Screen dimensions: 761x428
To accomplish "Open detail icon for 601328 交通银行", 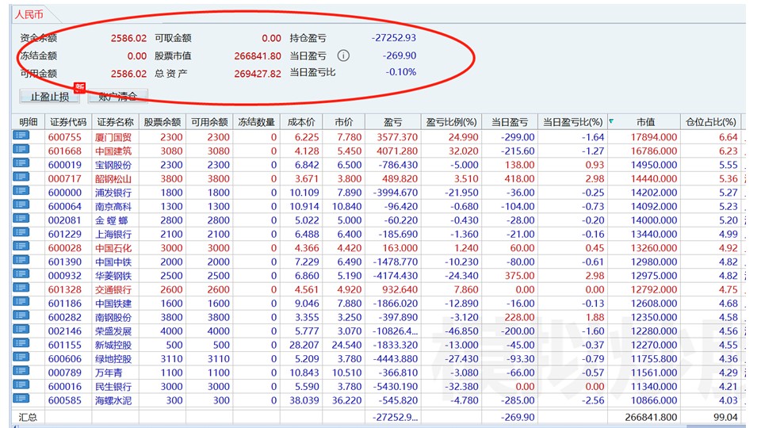I will [21, 288].
